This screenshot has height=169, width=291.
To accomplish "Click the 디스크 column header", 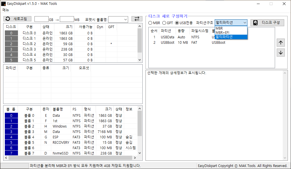I will (11, 27).
